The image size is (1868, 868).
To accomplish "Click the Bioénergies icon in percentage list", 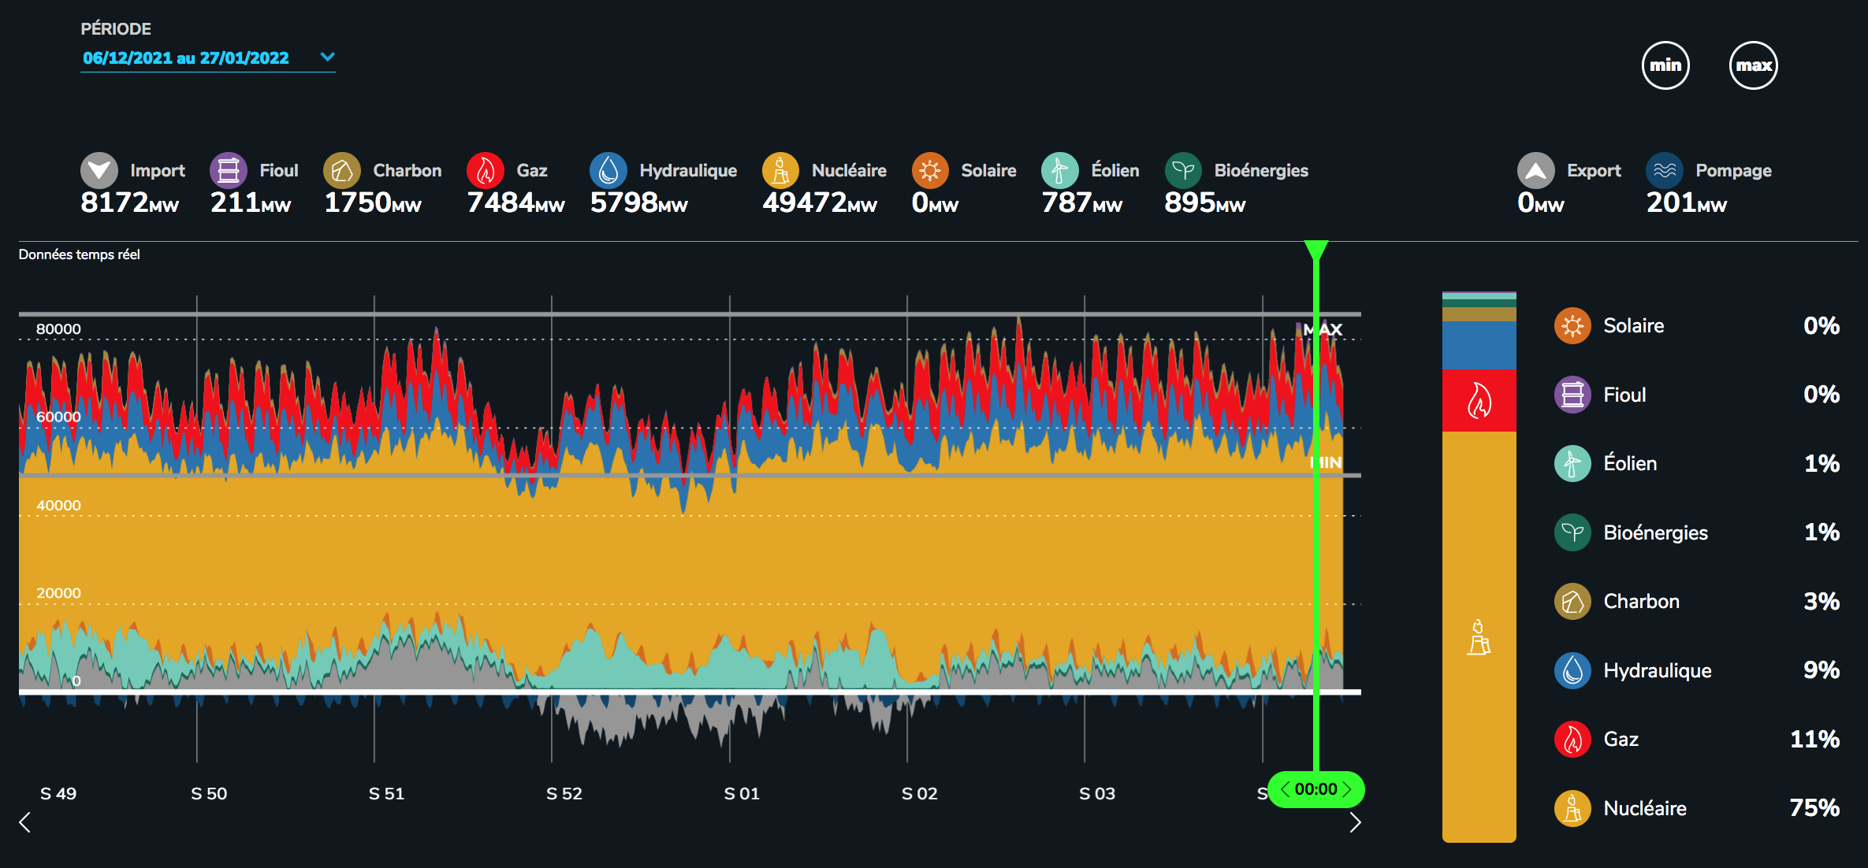I will coord(1572,532).
